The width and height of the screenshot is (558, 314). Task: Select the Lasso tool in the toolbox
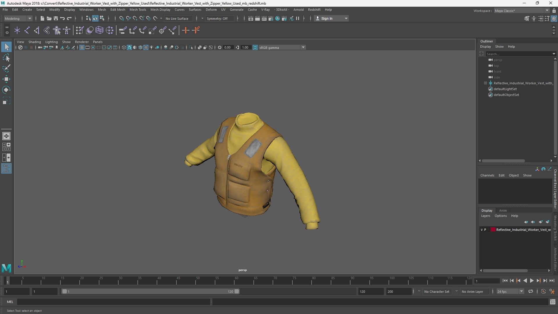coord(6,58)
